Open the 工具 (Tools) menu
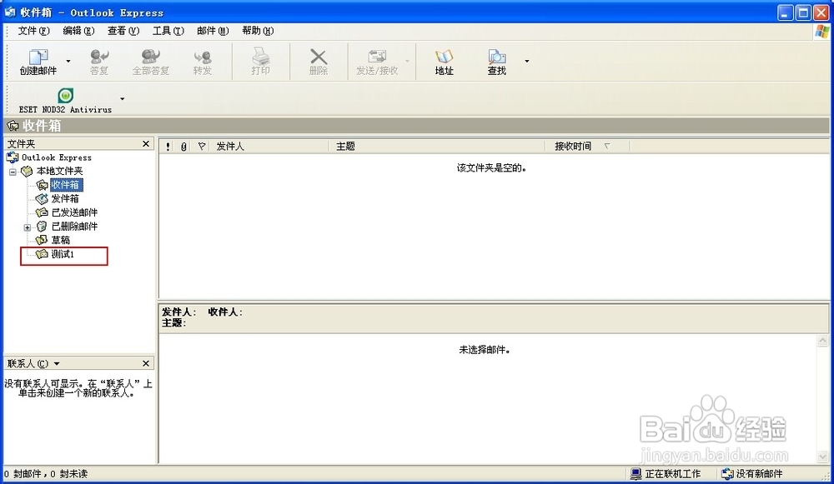Image resolution: width=834 pixels, height=484 pixels. click(167, 31)
